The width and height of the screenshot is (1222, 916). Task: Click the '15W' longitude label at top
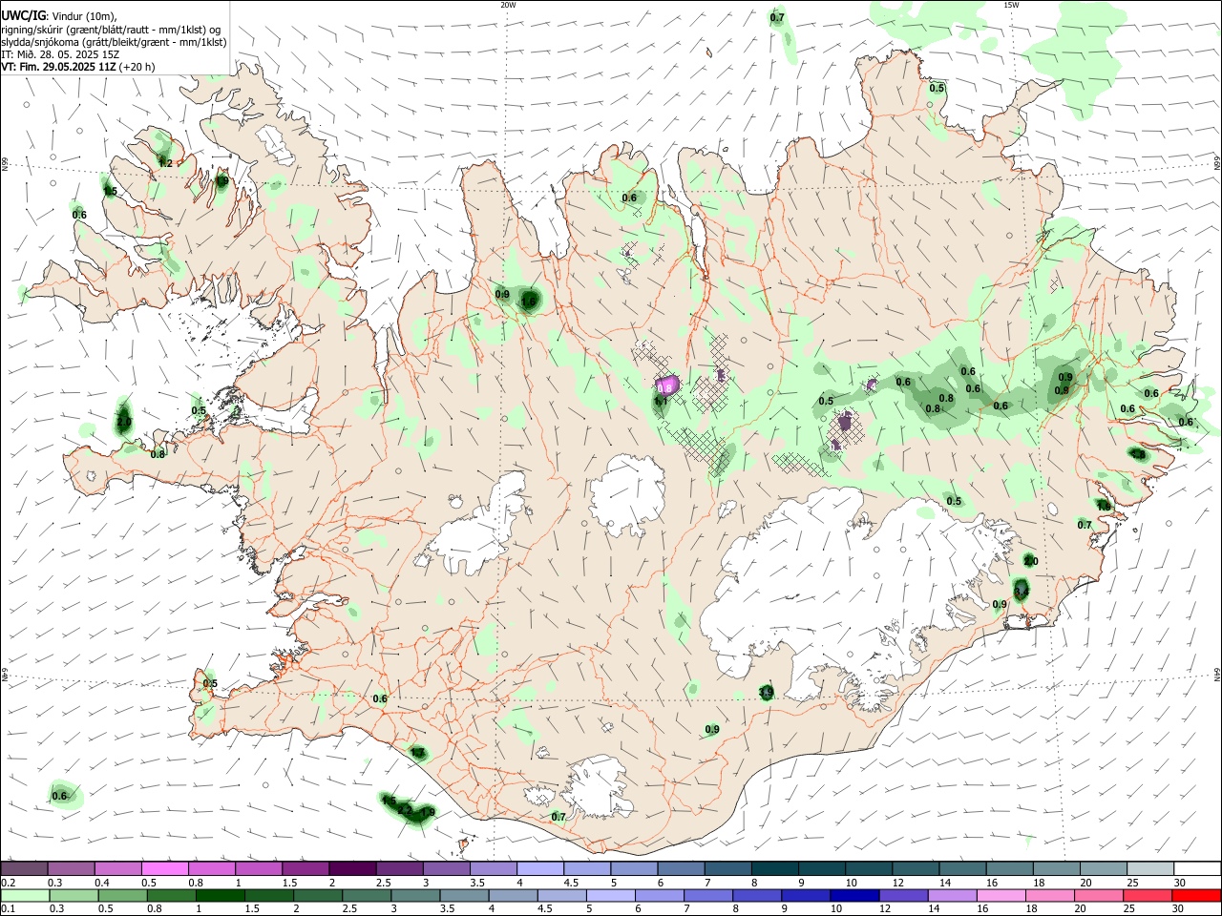point(1011,5)
